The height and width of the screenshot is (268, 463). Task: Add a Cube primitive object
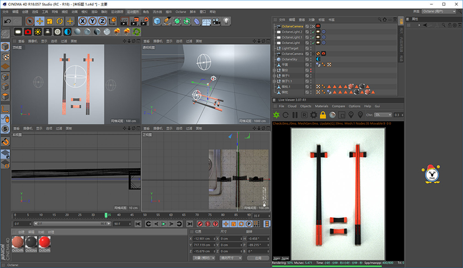pos(157,21)
